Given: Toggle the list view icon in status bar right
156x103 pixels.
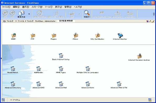Looking at the screenshot, I should (150, 100).
